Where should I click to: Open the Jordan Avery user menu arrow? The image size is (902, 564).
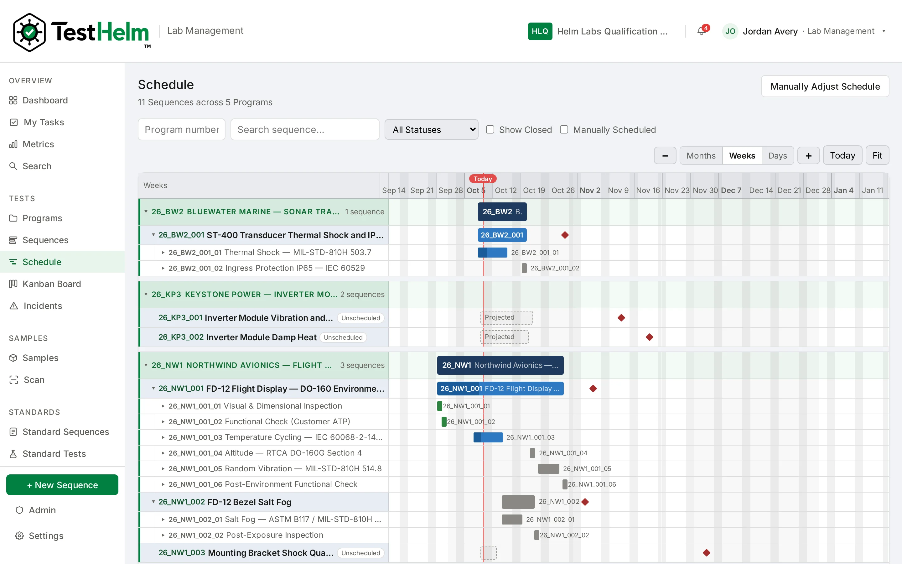(x=884, y=31)
